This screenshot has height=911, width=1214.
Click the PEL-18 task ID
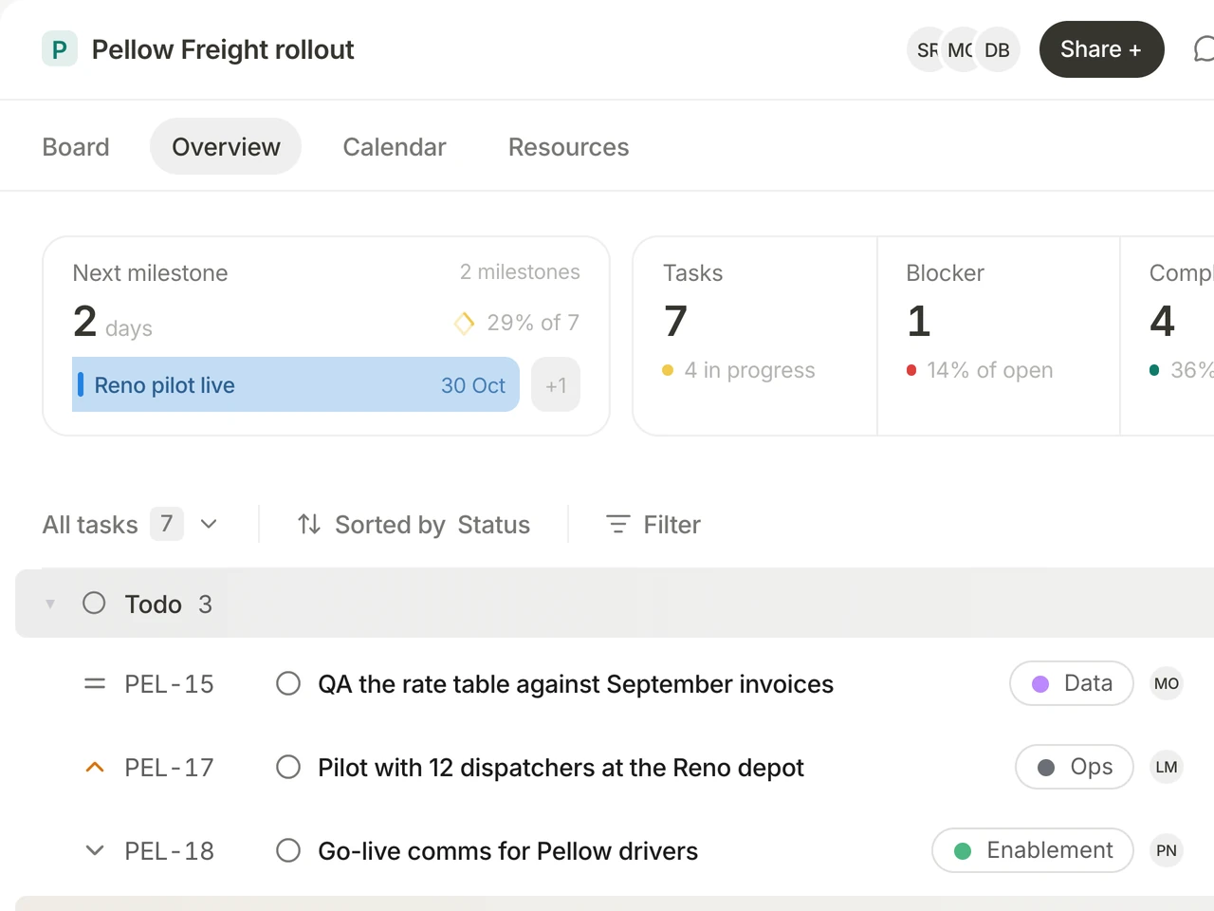pyautogui.click(x=169, y=851)
